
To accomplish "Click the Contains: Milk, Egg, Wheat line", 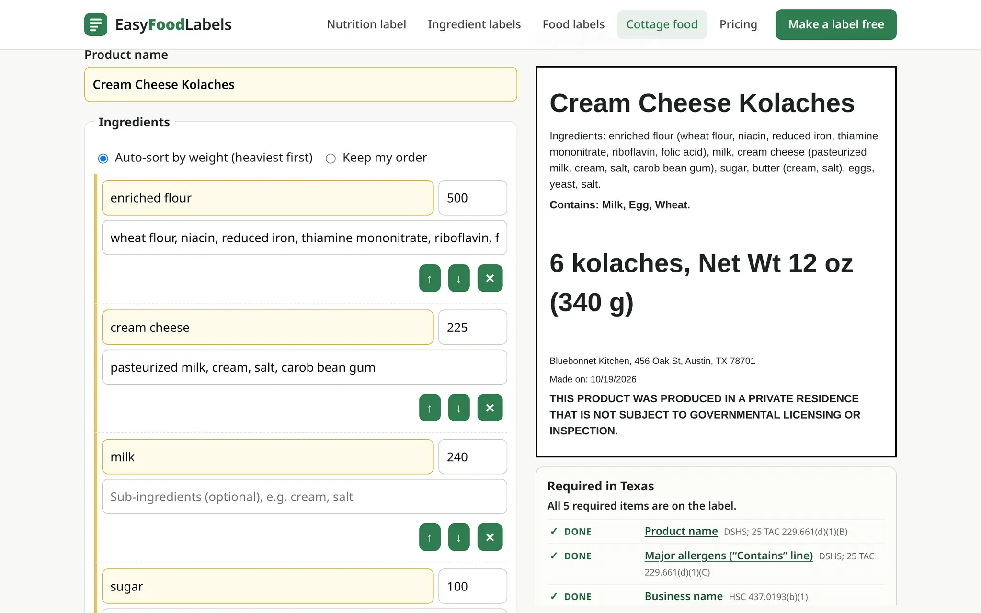I will point(620,205).
